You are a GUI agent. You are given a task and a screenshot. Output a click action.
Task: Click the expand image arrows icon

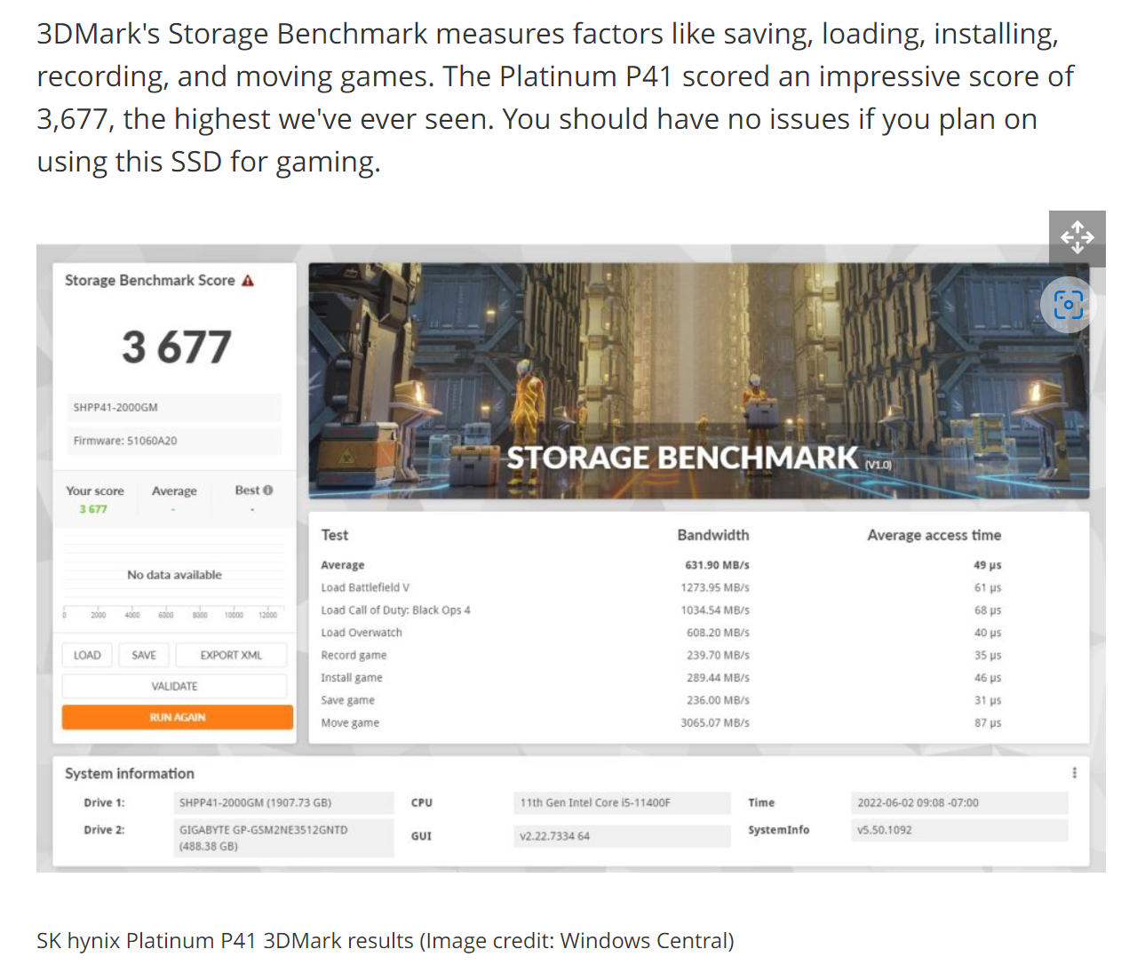pos(1077,238)
